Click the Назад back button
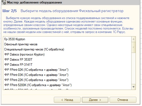This screenshot has width=142, height=106. pyautogui.click(x=67, y=100)
